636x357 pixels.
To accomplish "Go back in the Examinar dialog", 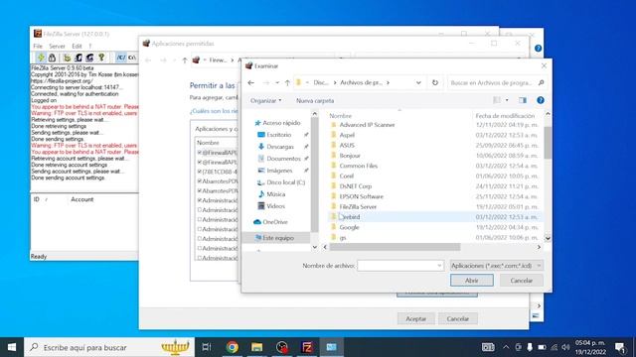I will (251, 82).
